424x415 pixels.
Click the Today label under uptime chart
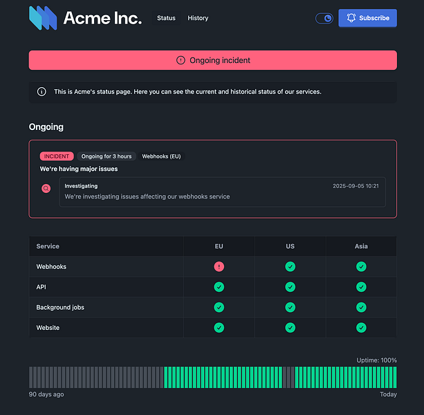pyautogui.click(x=388, y=394)
